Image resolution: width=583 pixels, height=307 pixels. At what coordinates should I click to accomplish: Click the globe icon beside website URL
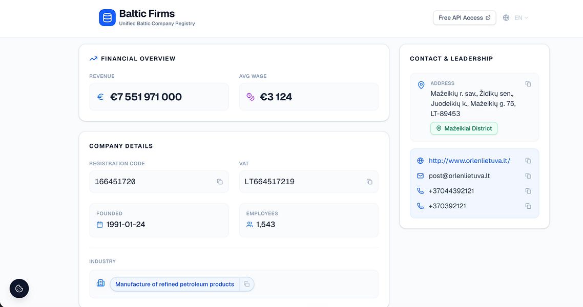pos(420,161)
